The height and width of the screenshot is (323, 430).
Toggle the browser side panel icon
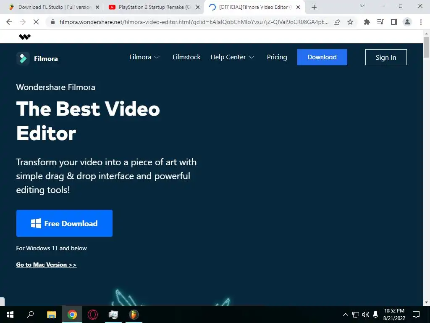(394, 22)
